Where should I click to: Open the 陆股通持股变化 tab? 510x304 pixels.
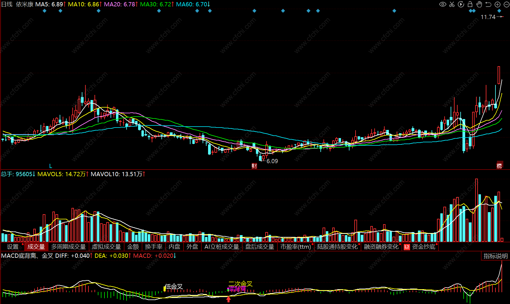click(x=337, y=247)
